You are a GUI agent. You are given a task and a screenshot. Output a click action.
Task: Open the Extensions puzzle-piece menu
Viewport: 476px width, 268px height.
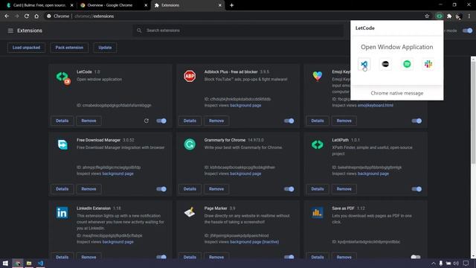[449, 16]
